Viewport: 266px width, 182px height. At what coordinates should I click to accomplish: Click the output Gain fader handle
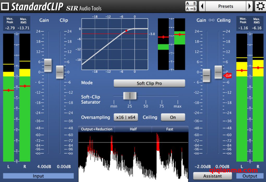(x=207, y=76)
